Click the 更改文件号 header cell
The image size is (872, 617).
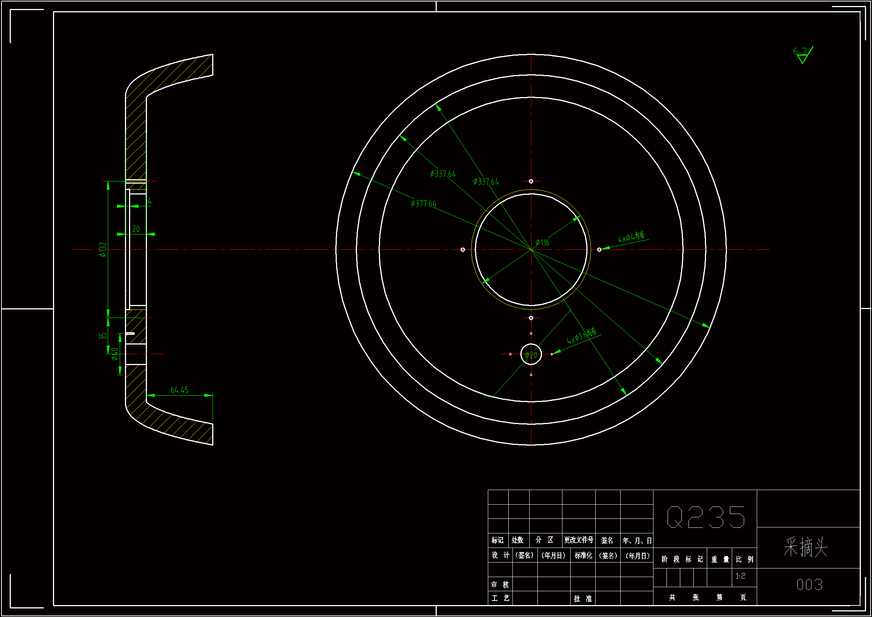click(578, 540)
